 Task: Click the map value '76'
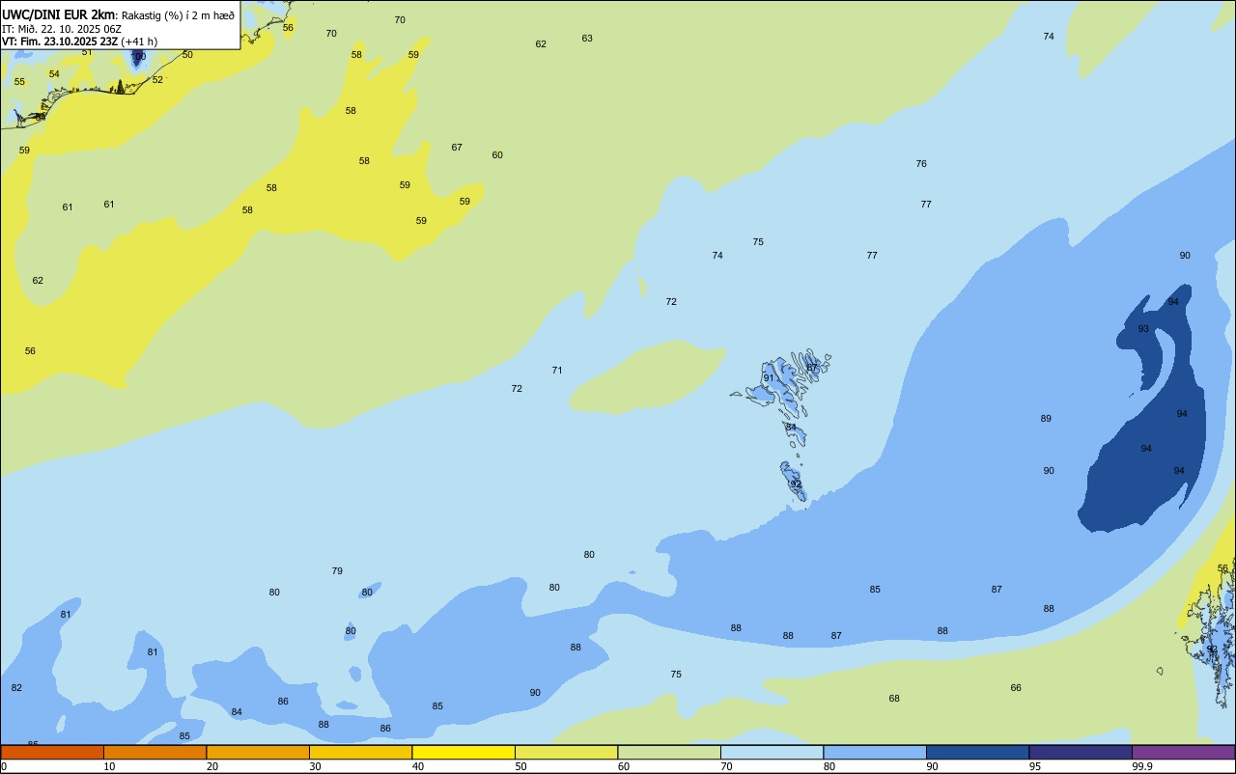pos(921,164)
